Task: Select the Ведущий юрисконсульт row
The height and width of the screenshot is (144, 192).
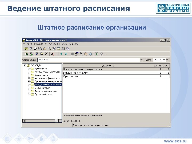Action: [116, 73]
